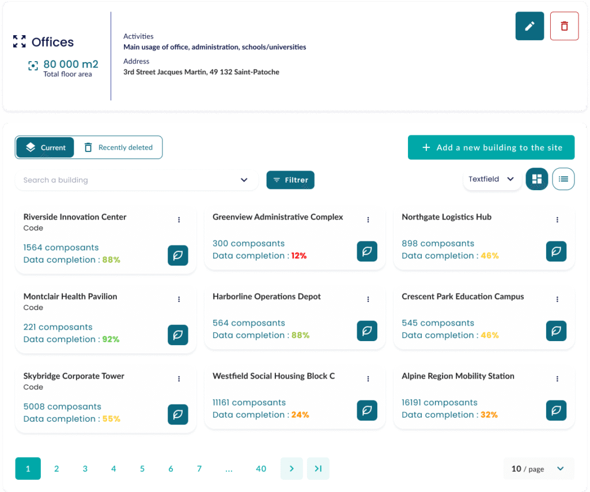Switch to Recently deleted tab
This screenshot has height=492, width=590.
pos(119,147)
